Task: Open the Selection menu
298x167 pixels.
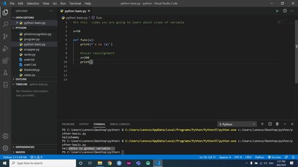Action: [x=33, y=3]
